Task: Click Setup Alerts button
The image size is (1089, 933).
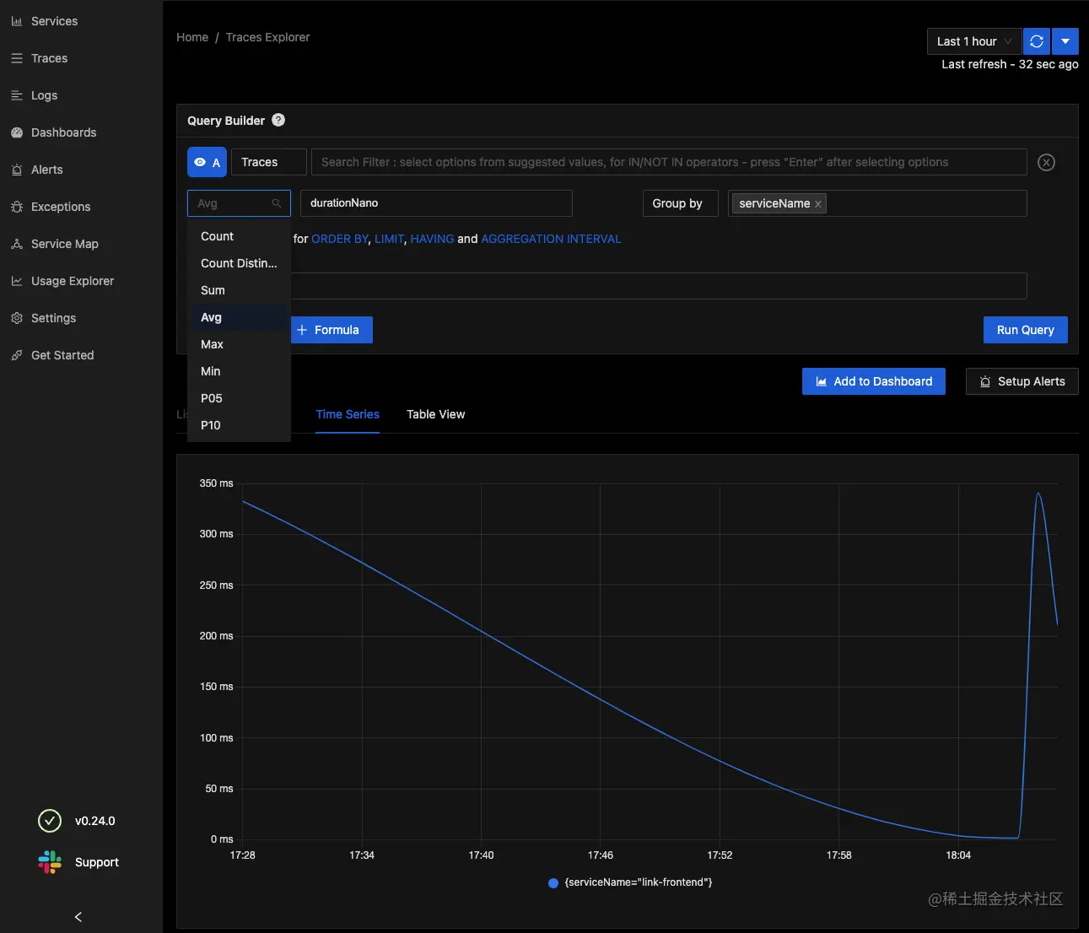Action: 1022,381
